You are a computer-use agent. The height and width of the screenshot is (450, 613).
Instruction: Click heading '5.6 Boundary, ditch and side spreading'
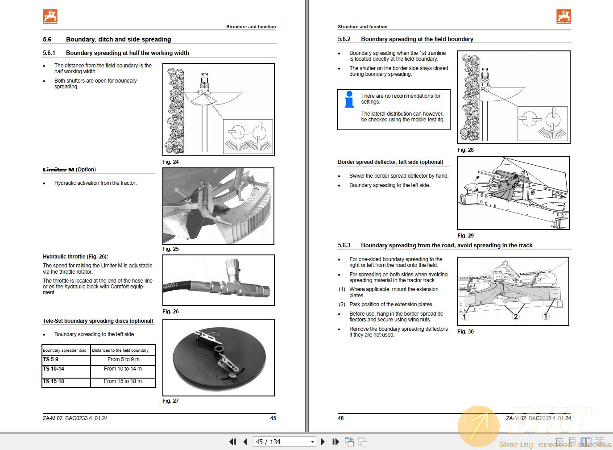click(x=107, y=39)
